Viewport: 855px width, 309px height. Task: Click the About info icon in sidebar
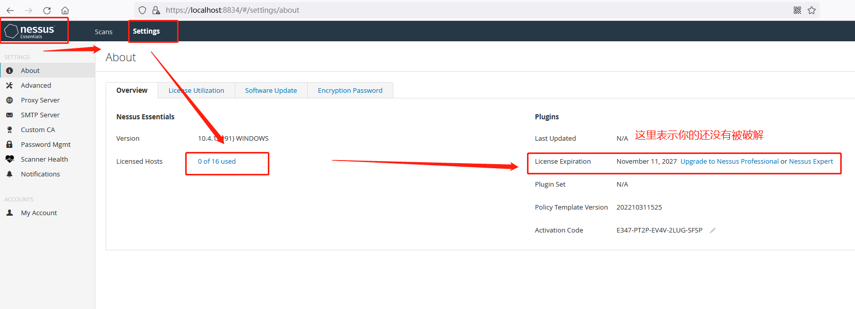(9, 71)
